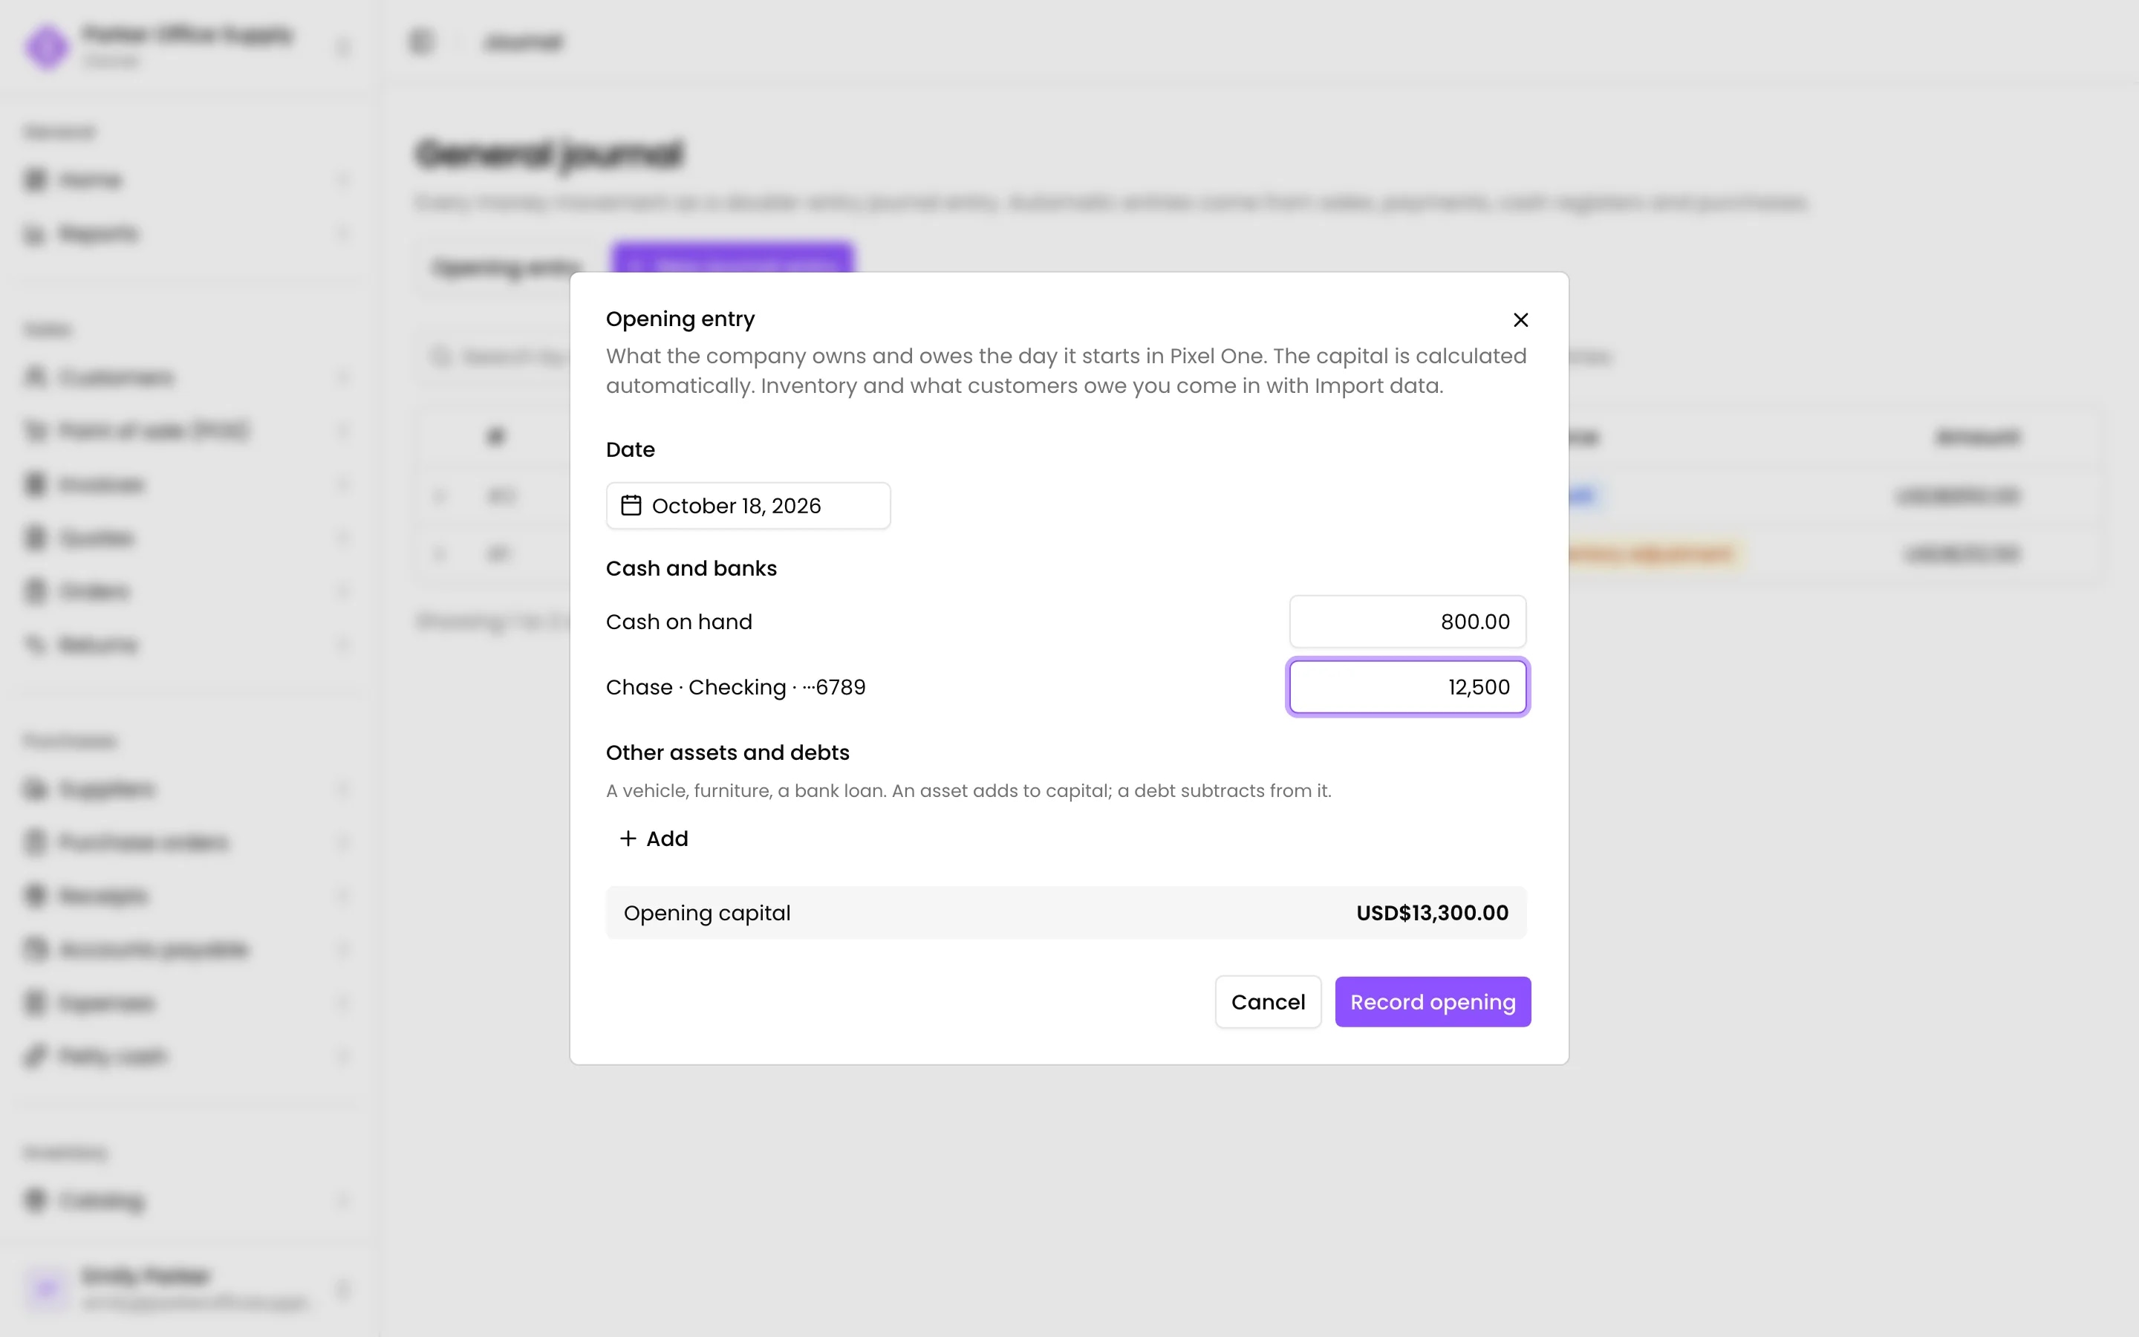Click the Cash on hand label

[x=679, y=622]
